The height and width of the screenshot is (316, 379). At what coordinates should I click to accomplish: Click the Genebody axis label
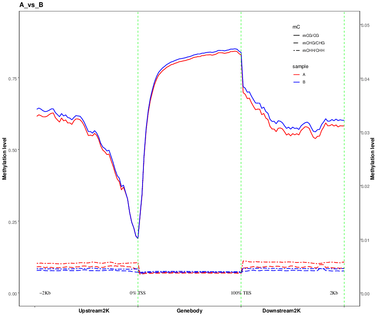coord(189,311)
